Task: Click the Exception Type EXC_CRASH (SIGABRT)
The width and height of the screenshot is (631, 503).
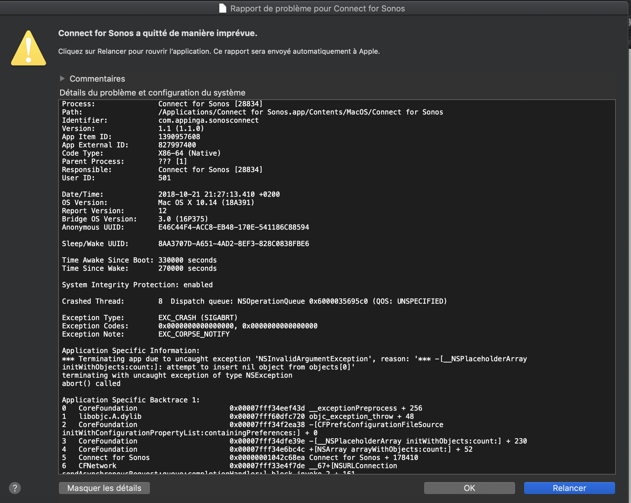Action: [x=198, y=318]
